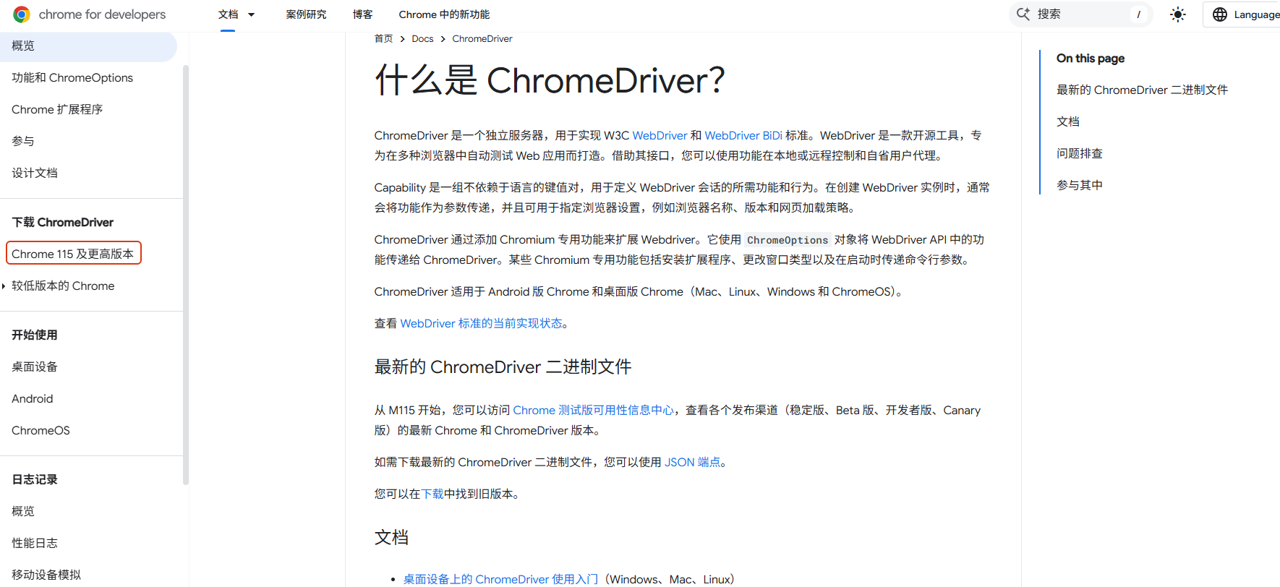Viewport: 1280px width, 587px height.
Task: Open Chrome 测试版可用性信息中心 link
Action: tap(593, 410)
